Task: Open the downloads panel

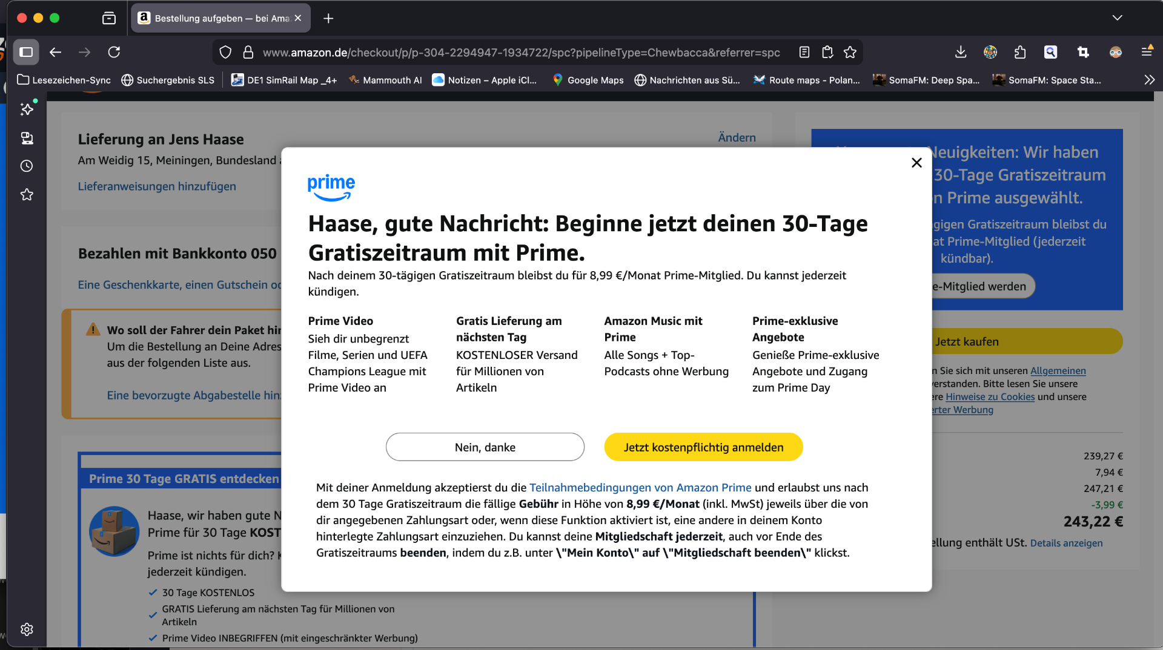Action: (961, 52)
